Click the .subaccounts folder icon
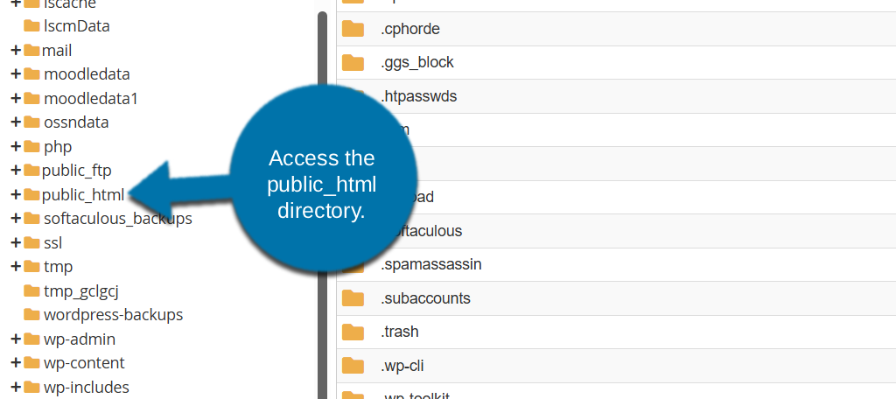The image size is (896, 399). [353, 298]
